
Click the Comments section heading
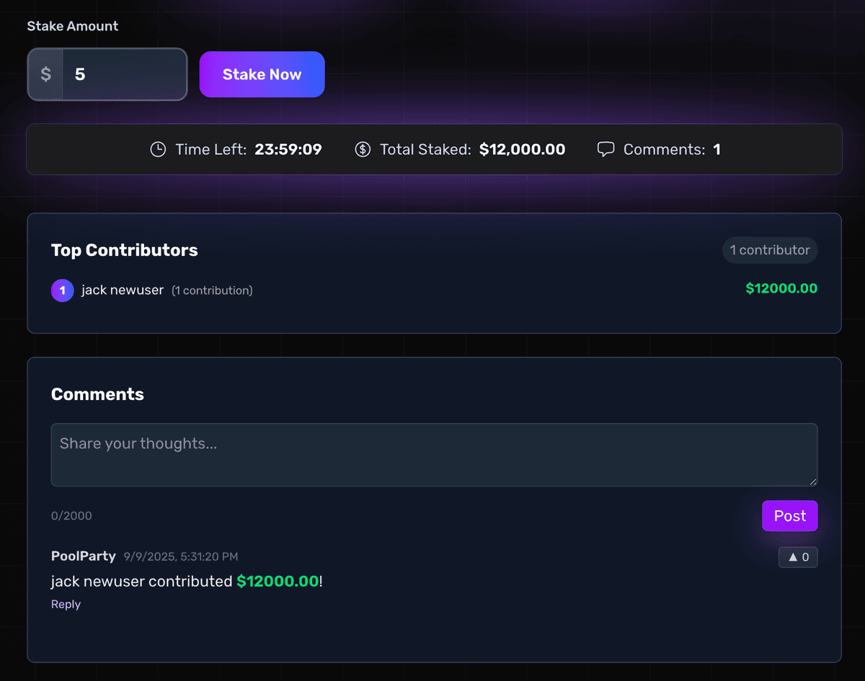[97, 394]
